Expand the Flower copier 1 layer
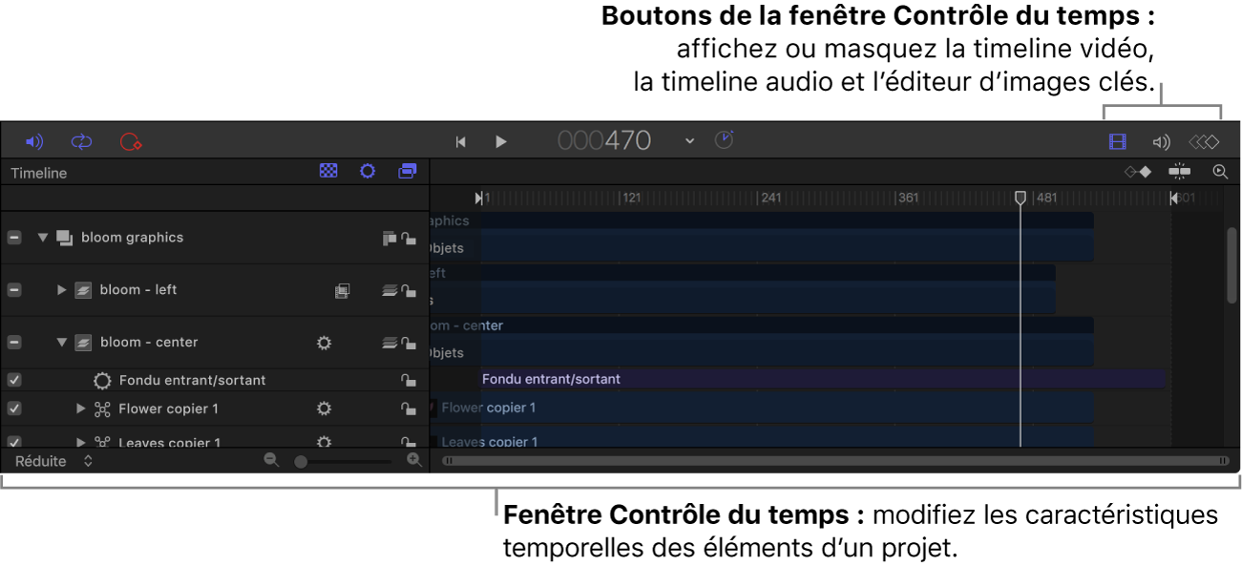 pos(80,409)
